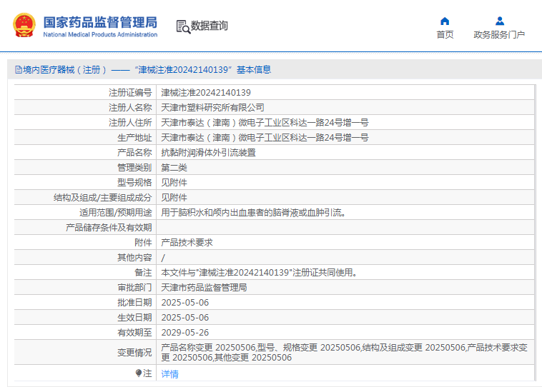Click 变更情况 change history text

[344, 353]
